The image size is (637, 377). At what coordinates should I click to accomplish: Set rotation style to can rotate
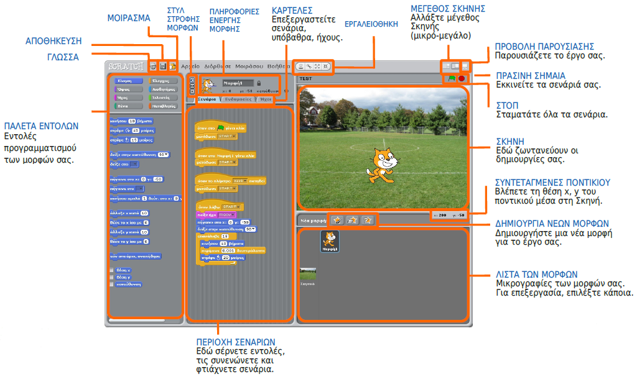[x=193, y=80]
